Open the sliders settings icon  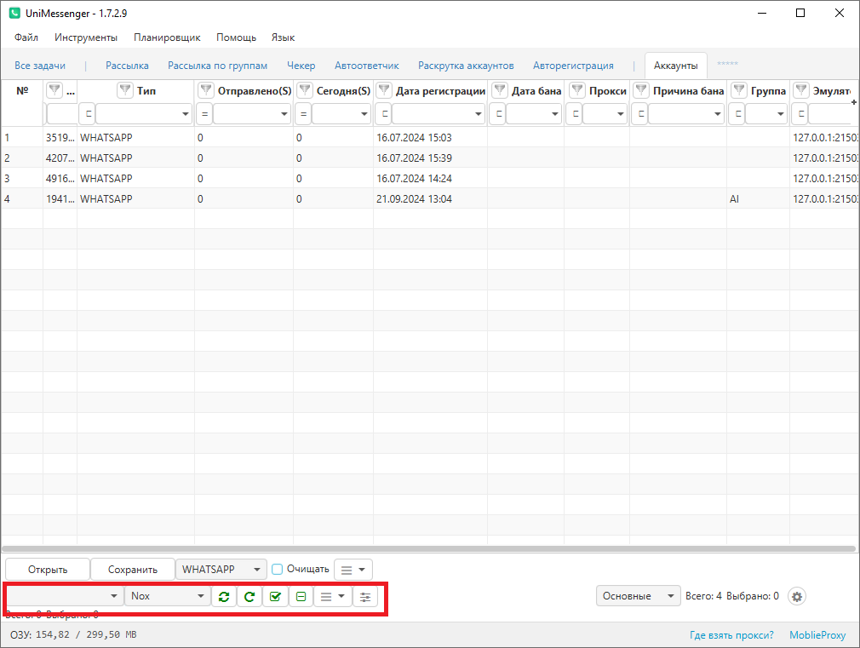[x=365, y=596]
